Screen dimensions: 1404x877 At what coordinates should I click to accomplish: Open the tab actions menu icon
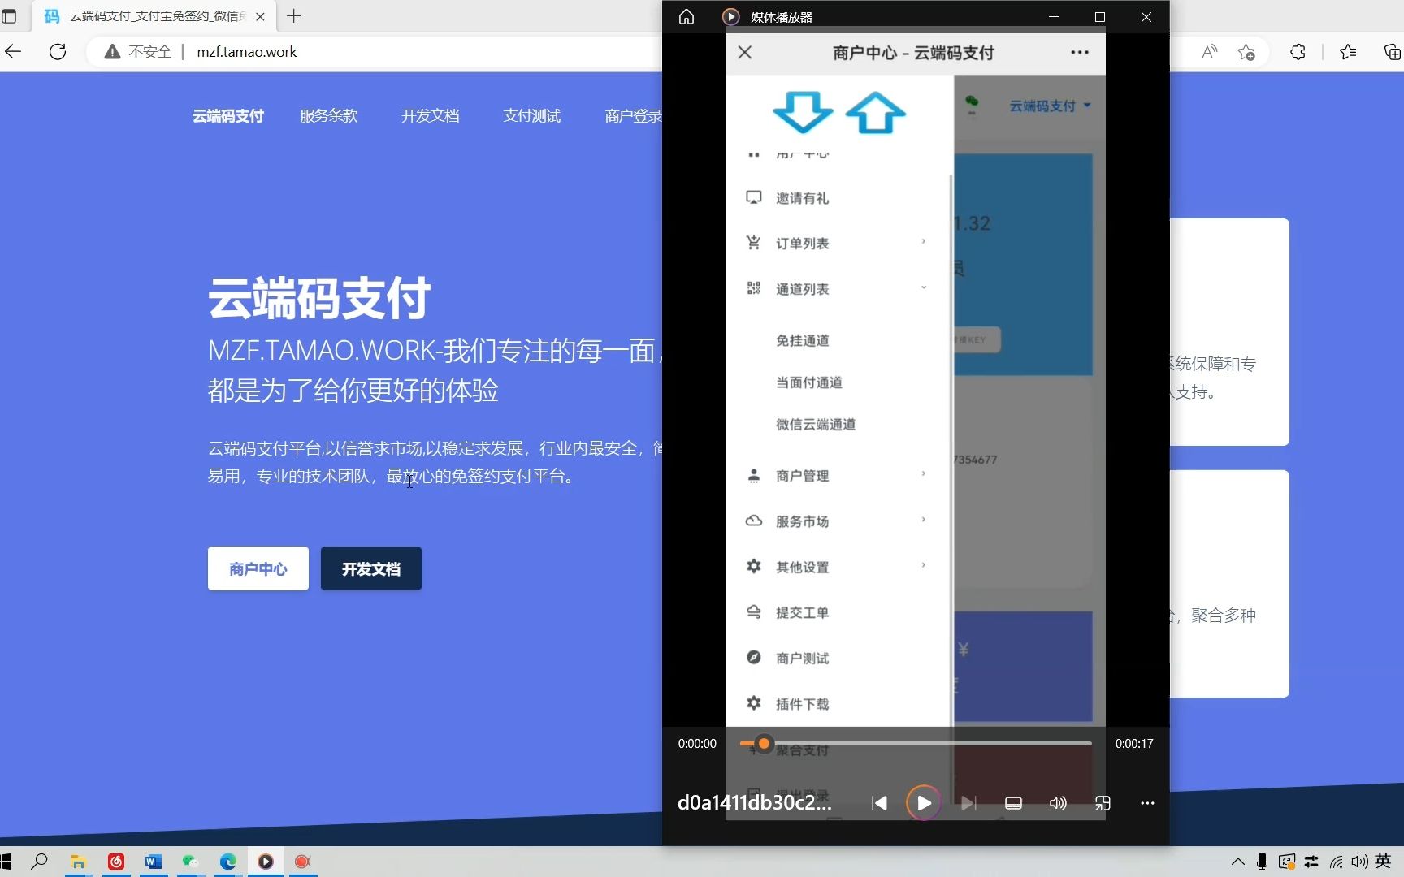(10, 16)
